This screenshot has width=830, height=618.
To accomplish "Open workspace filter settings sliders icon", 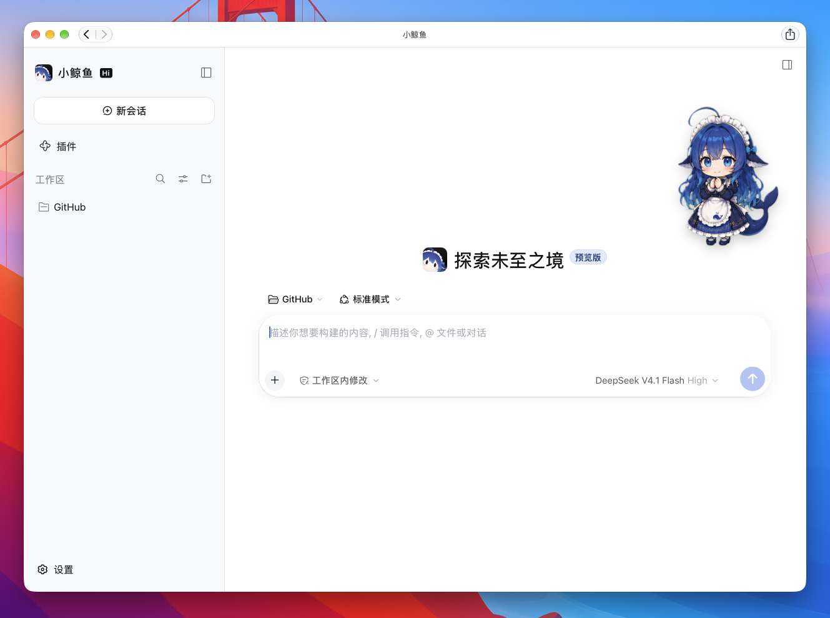I will coord(183,179).
